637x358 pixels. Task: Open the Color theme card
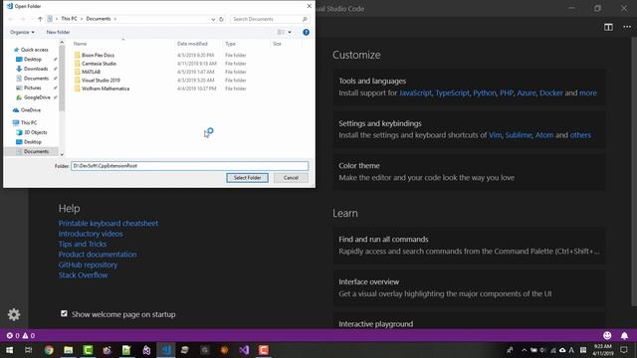click(x=469, y=172)
